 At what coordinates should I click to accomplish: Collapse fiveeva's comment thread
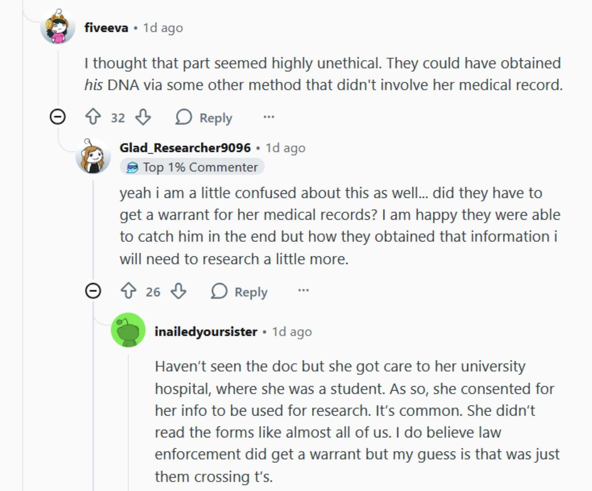pos(58,117)
